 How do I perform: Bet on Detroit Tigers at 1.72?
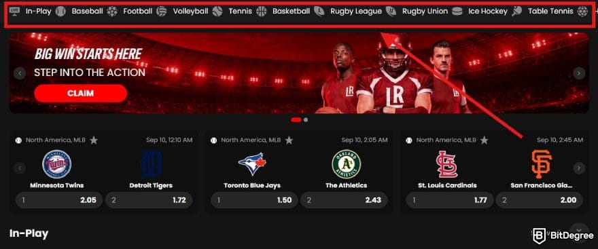coord(149,200)
